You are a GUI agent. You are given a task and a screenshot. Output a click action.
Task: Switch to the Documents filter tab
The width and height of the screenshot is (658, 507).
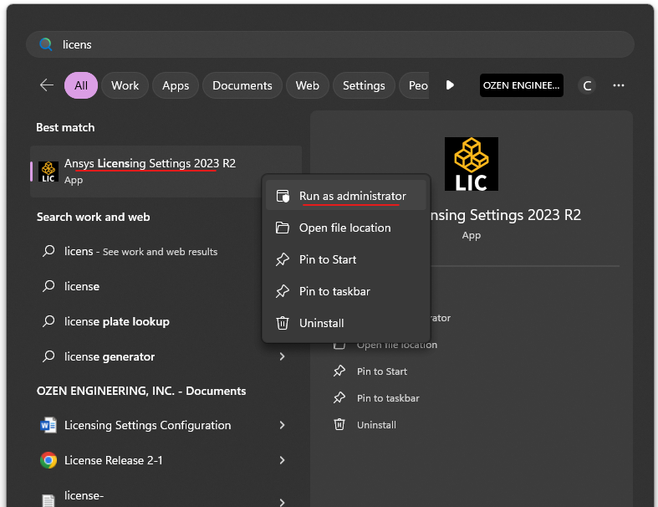[242, 85]
